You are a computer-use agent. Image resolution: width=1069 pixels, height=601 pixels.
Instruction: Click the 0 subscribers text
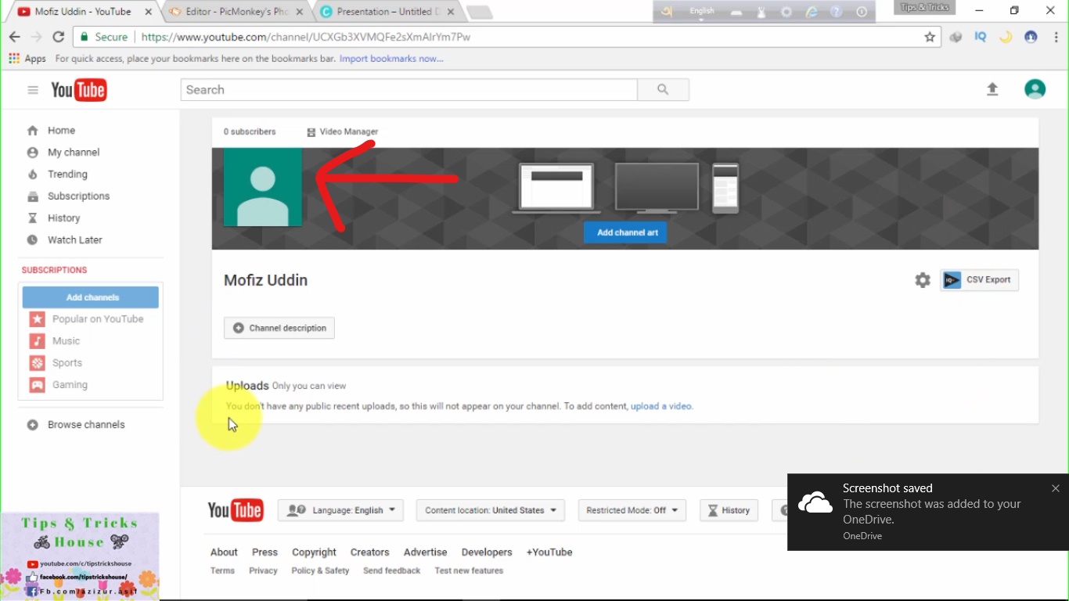tap(250, 132)
